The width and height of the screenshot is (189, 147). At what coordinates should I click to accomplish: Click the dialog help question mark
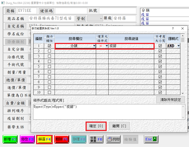pyautogui.click(x=173, y=28)
